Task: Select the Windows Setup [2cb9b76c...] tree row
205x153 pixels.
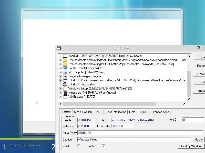Action: tap(100, 88)
